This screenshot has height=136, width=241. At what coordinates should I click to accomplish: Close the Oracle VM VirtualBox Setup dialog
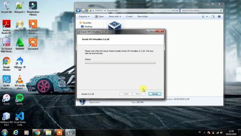(160, 31)
